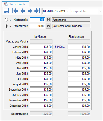103x121 pixels.
Task: Click Plan-Mengen field for Oktober 2019
Action: click(79, 95)
